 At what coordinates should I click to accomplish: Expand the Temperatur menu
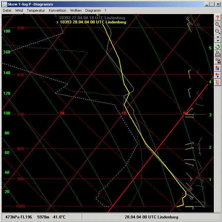[36, 10]
